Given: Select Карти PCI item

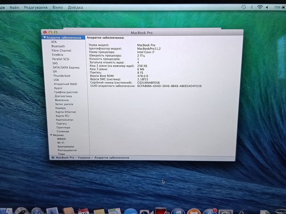Looking at the screenshot, I should pyautogui.click(x=63, y=116).
